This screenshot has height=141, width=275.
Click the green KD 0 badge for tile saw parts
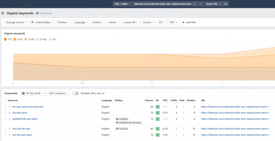(x=158, y=113)
